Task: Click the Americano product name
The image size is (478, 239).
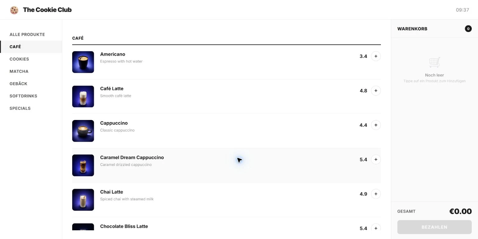Action: [113, 54]
